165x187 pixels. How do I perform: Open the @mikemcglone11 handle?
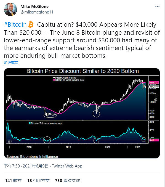coord(37,12)
